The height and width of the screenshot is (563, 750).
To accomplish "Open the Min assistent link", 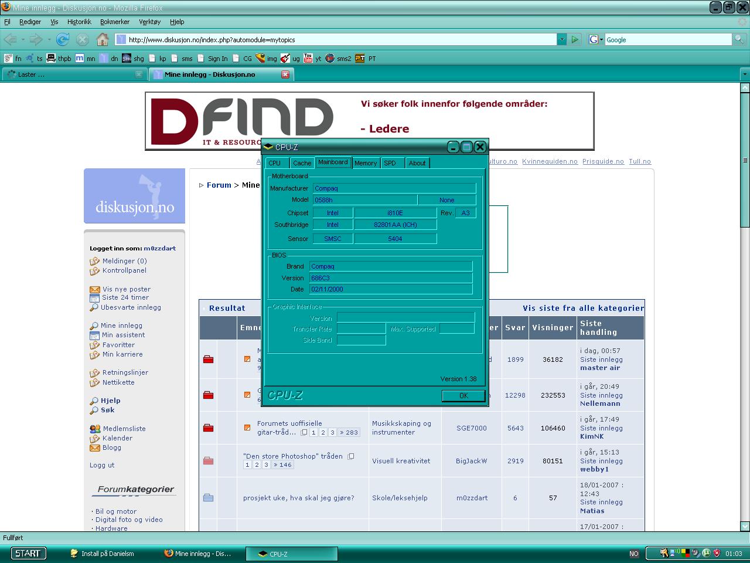I will click(124, 335).
